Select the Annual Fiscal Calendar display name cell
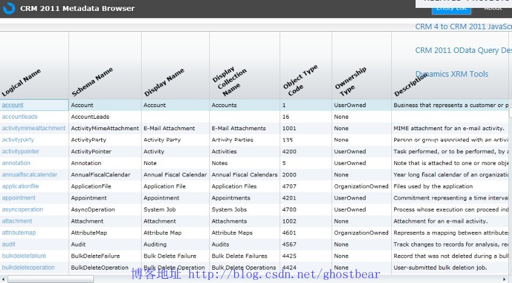Viewport: 512px width, 283px height. click(175, 175)
